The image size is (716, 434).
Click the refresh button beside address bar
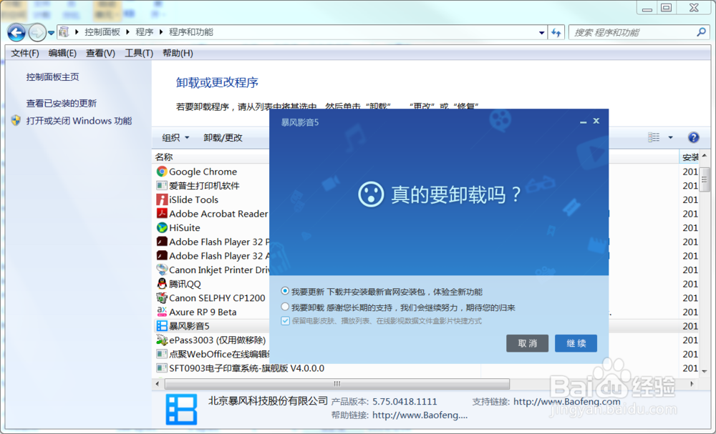pos(556,32)
